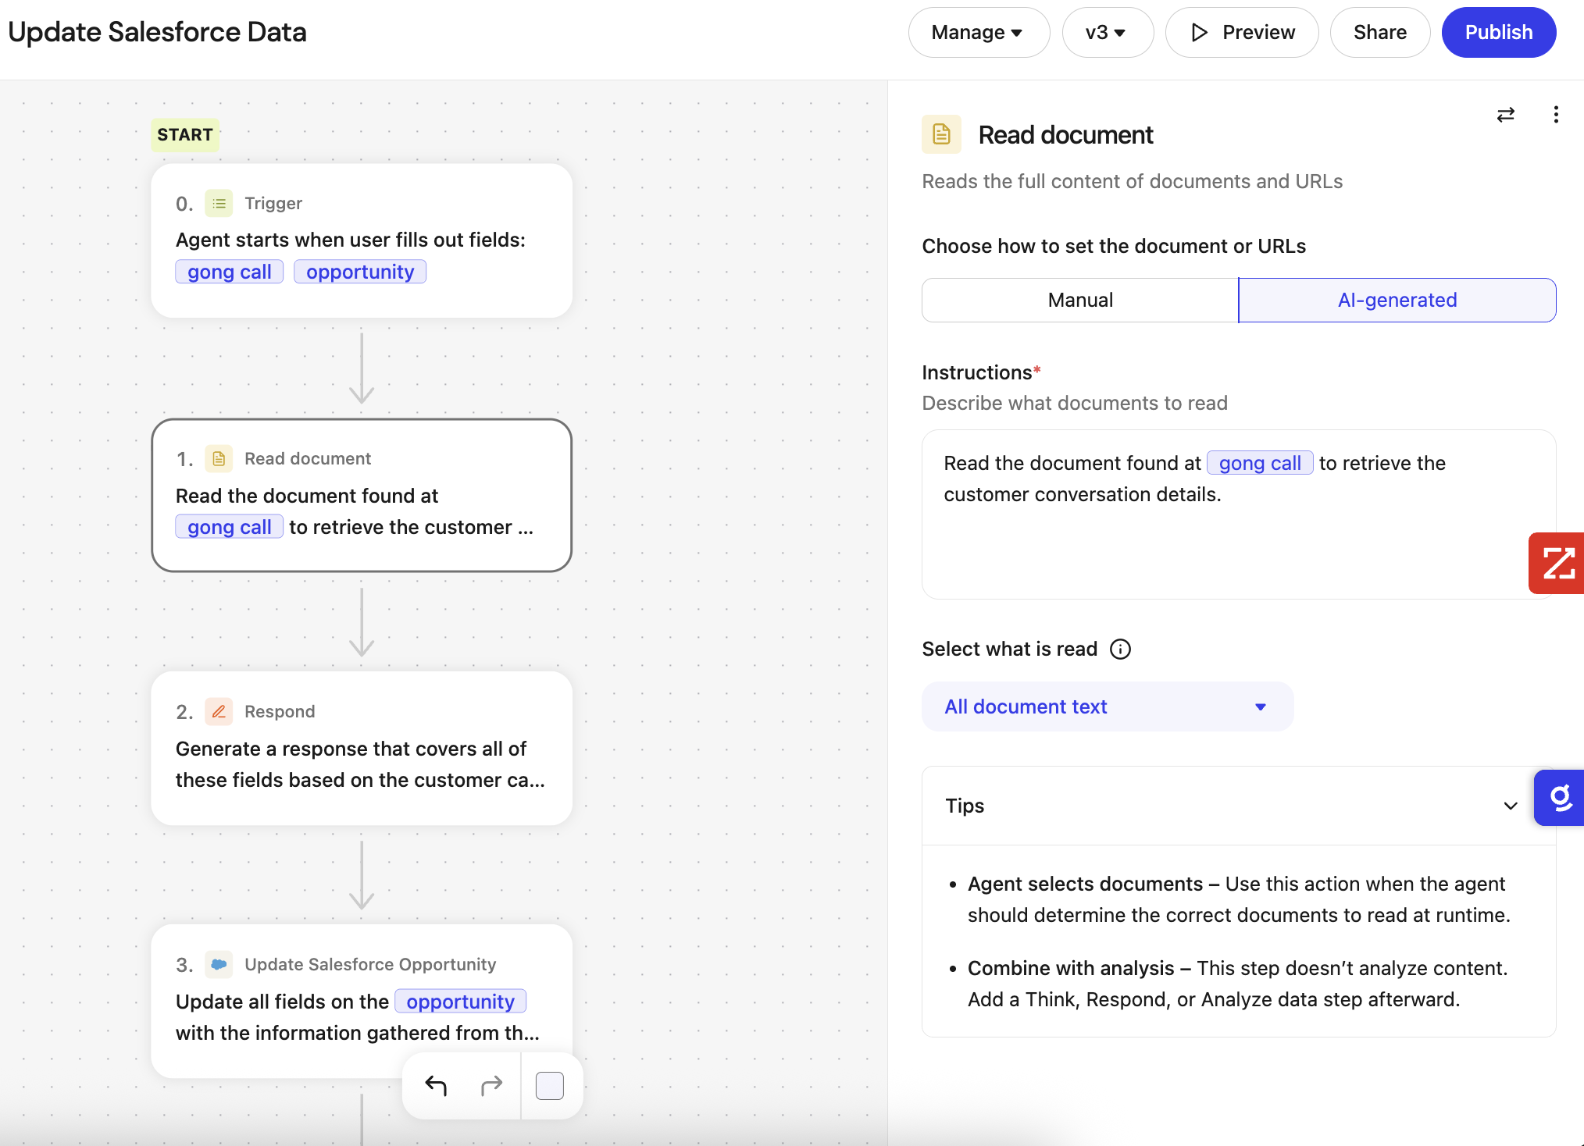Click the Tips heading text
Image resolution: width=1584 pixels, height=1146 pixels.
coord(965,806)
